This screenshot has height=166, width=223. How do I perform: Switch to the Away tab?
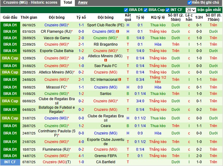click(x=82, y=2)
